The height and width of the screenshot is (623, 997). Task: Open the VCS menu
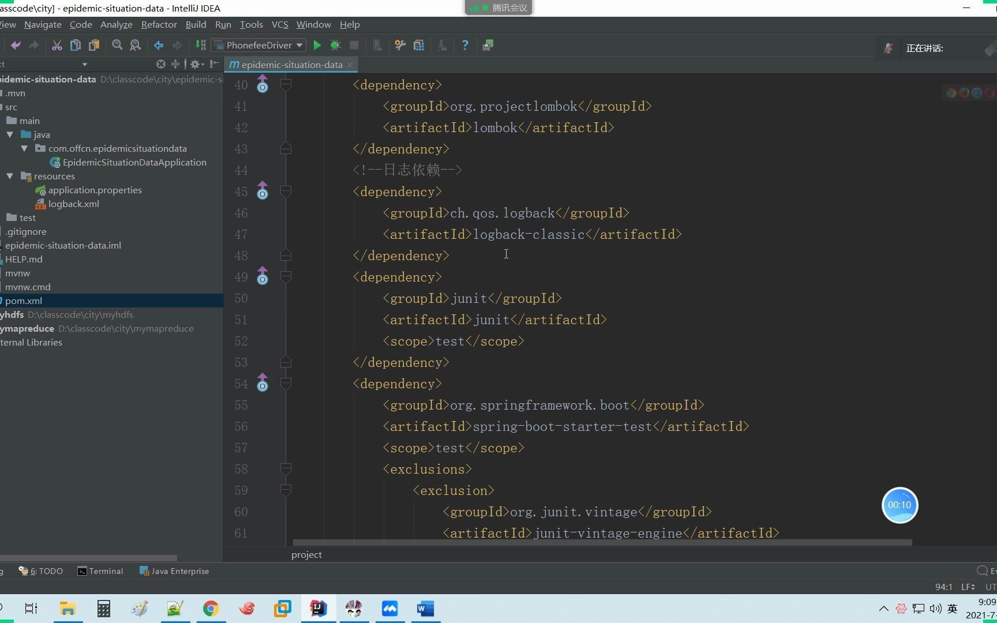pos(280,24)
